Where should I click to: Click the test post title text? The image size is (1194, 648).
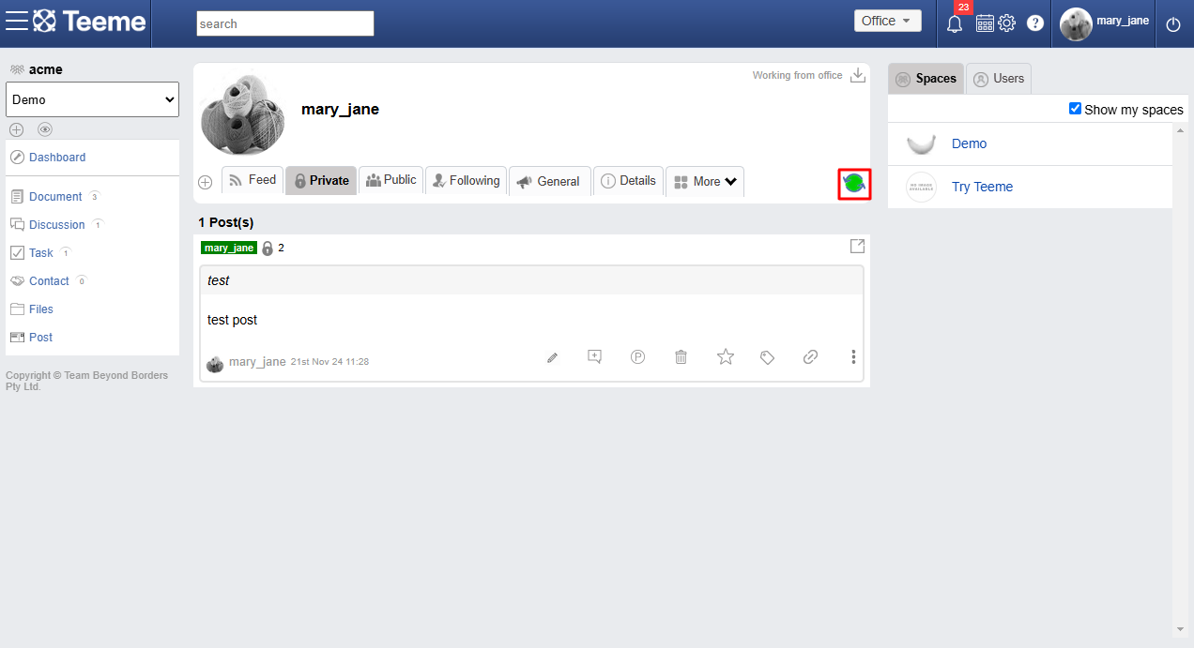click(218, 280)
